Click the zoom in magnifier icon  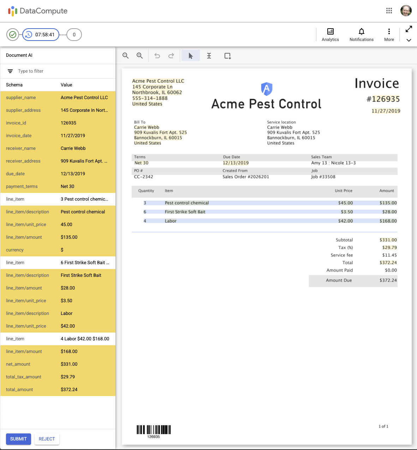[x=140, y=56]
